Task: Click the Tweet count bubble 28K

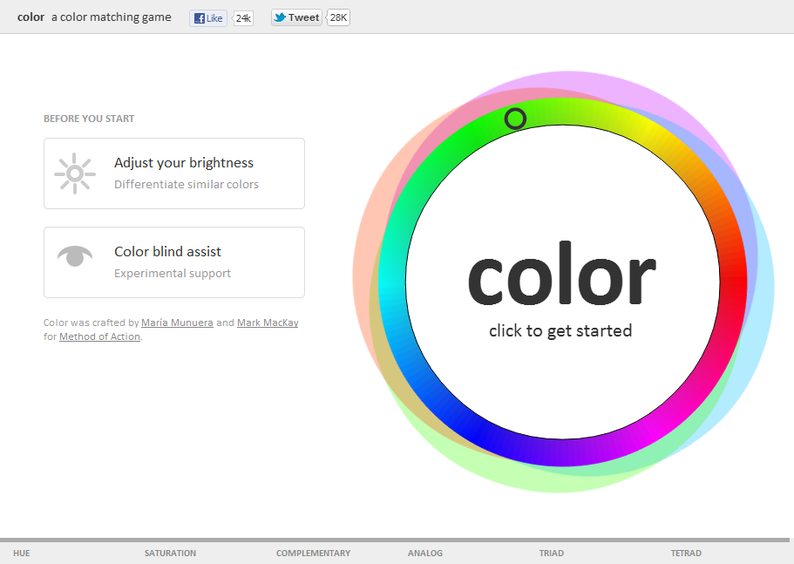Action: 338,17
